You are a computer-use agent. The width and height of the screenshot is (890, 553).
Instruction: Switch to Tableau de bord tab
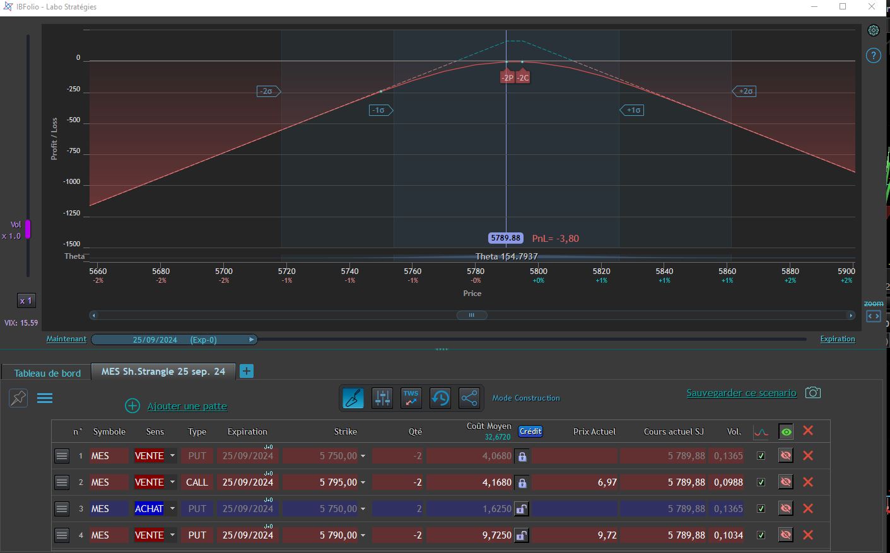pos(47,373)
